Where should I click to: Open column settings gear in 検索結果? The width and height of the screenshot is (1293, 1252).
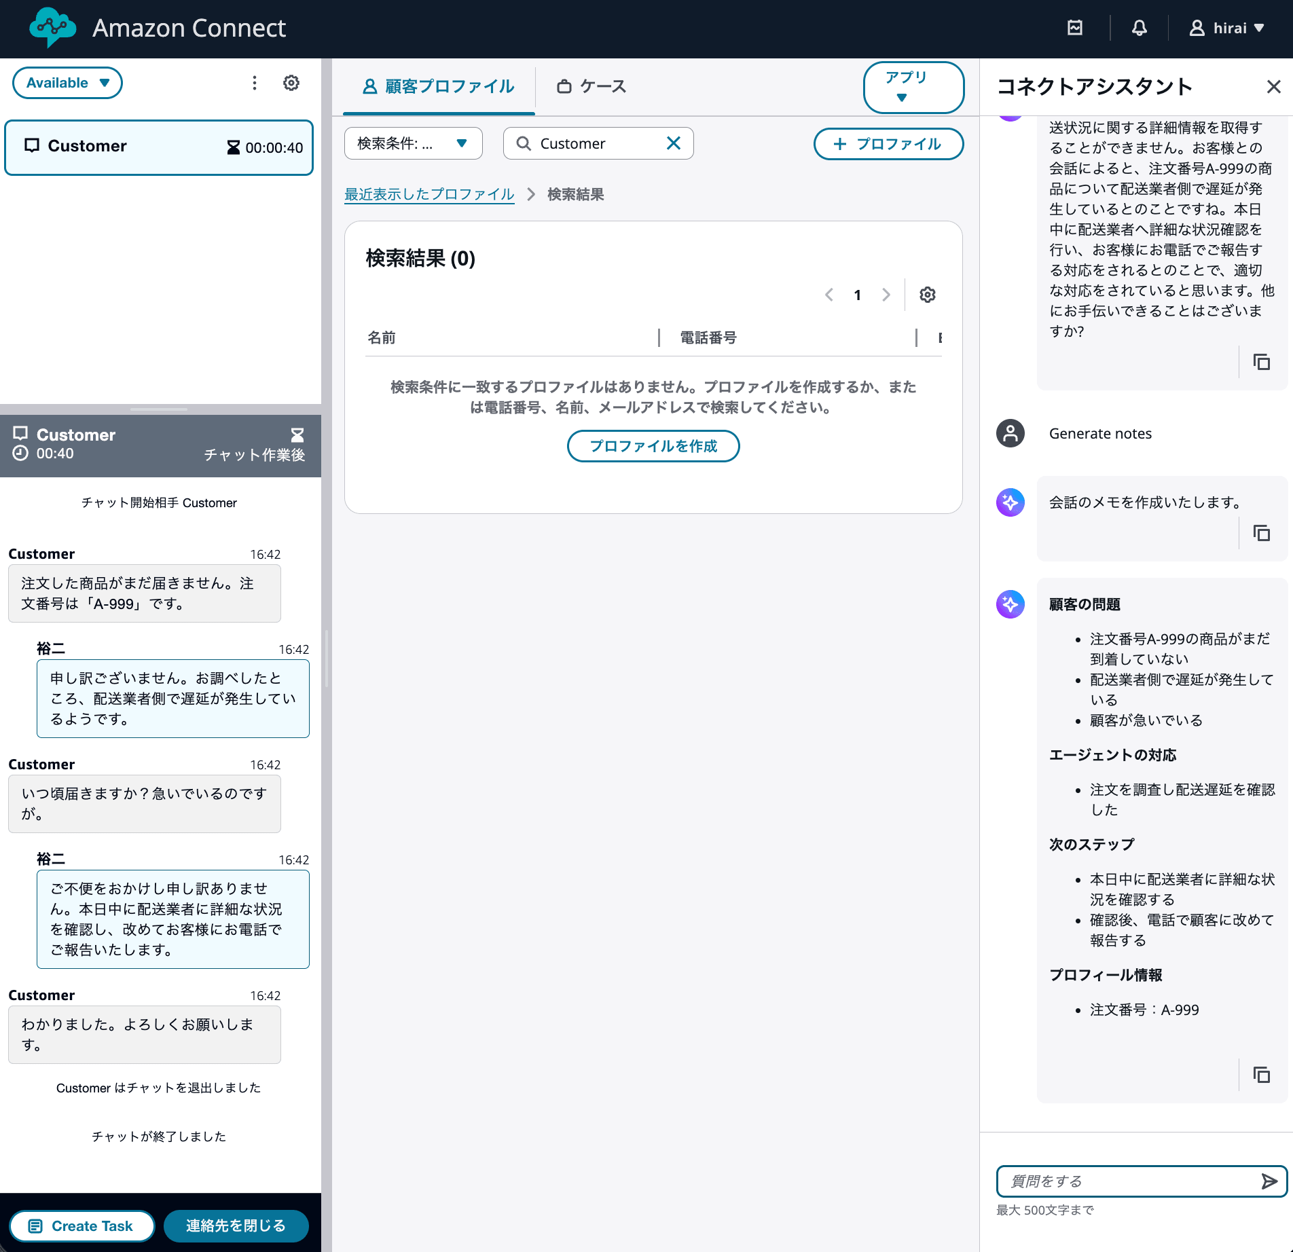(x=927, y=295)
